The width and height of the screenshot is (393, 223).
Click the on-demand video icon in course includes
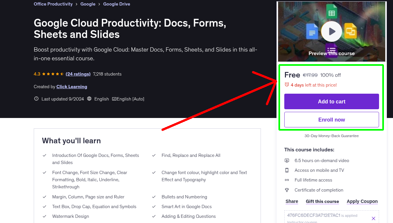pyautogui.click(x=287, y=160)
